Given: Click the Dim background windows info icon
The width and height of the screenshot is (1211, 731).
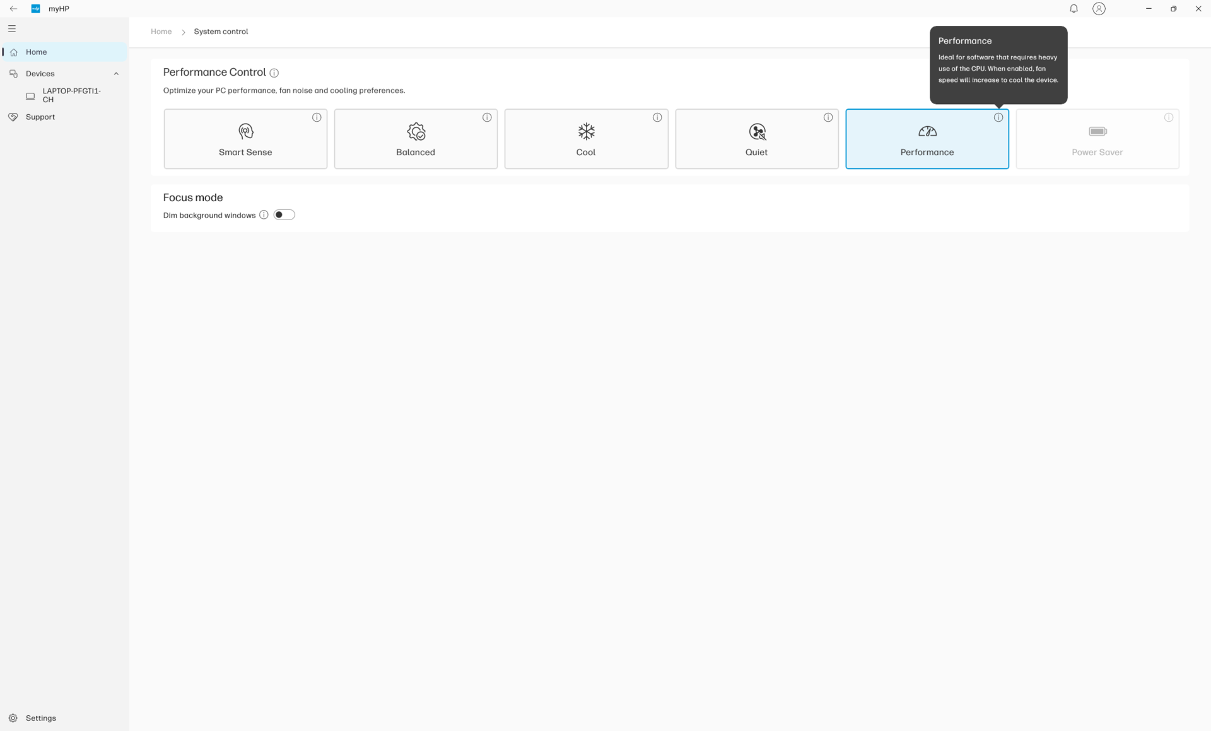Looking at the screenshot, I should tap(264, 215).
